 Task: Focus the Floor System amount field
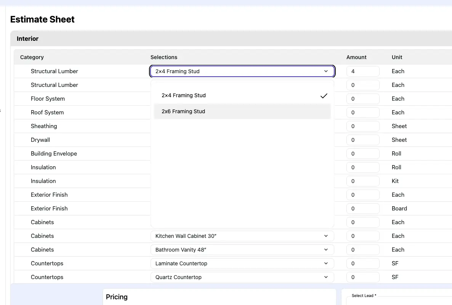(x=362, y=99)
